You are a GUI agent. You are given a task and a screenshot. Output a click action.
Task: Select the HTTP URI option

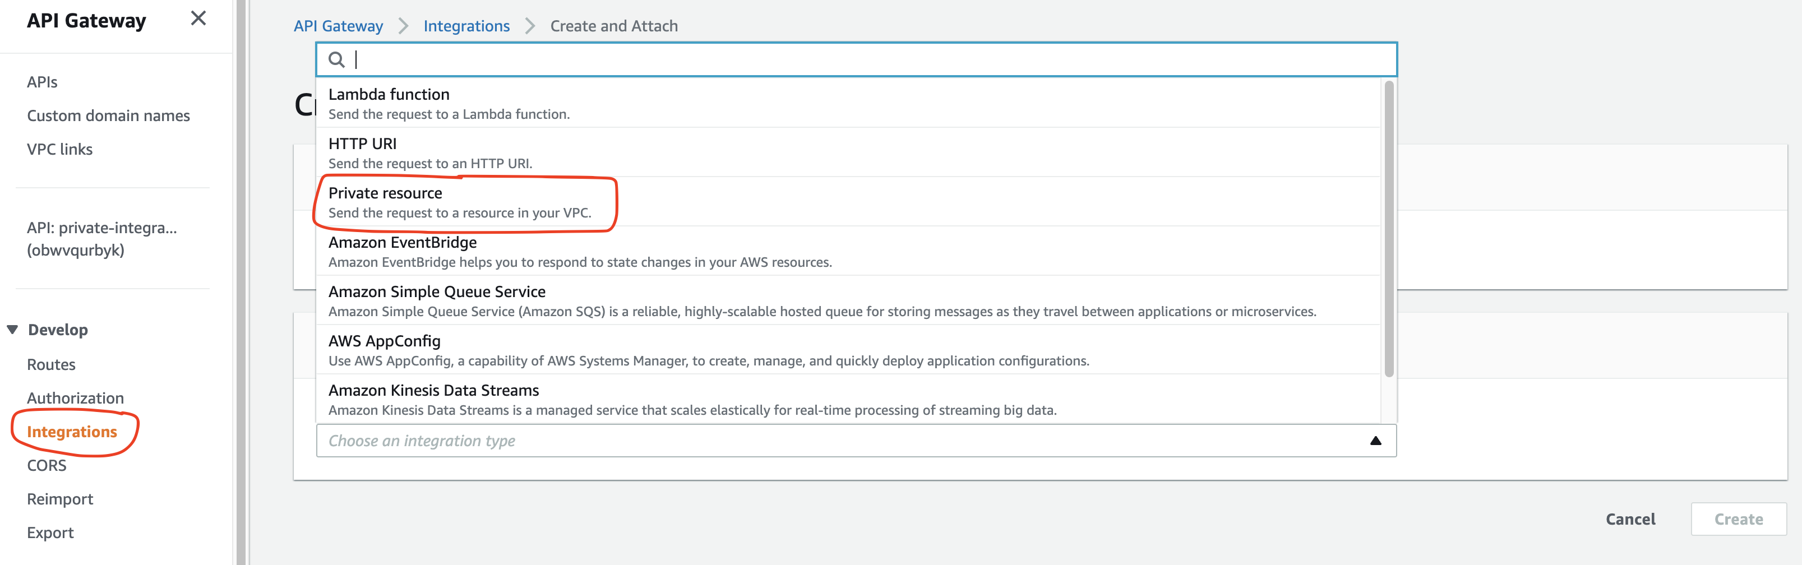point(848,152)
